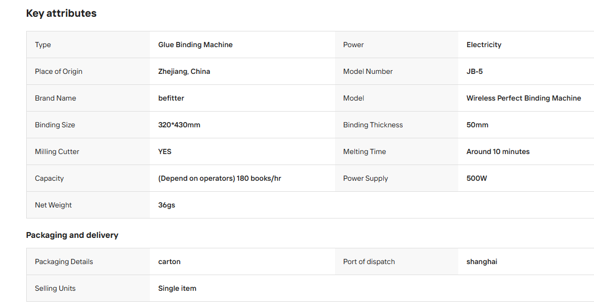
Task: Click the 50mm binding thickness value
Action: tap(477, 125)
